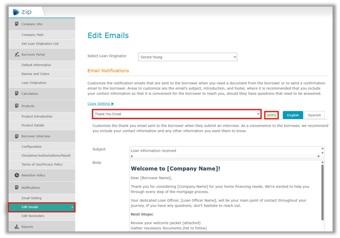Click Body editor vertical scrollbar thumb
Viewport: 340px width, 238px height.
tap(322, 193)
